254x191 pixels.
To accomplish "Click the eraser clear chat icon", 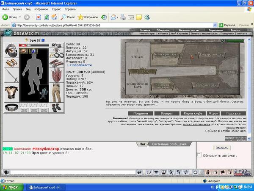I will tap(149, 172).
